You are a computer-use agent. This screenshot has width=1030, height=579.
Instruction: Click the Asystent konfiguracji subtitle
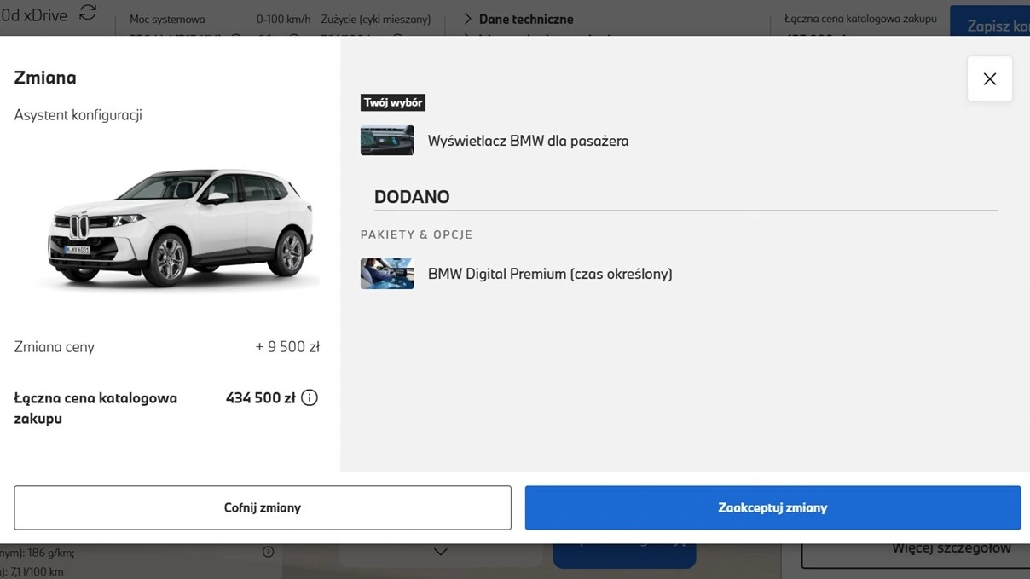tap(78, 115)
